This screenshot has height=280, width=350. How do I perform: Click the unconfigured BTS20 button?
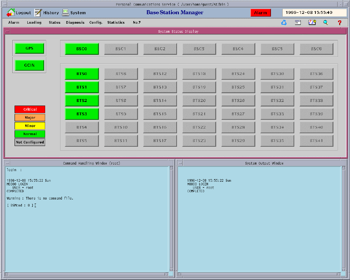(x=199, y=100)
